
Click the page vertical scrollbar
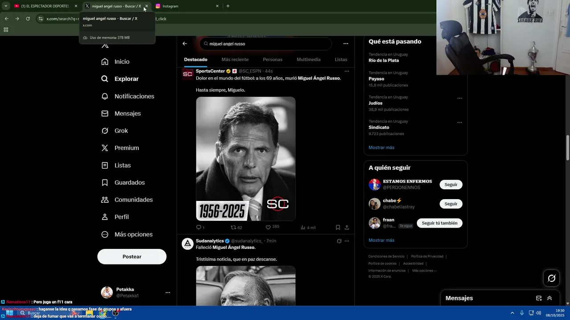click(567, 148)
